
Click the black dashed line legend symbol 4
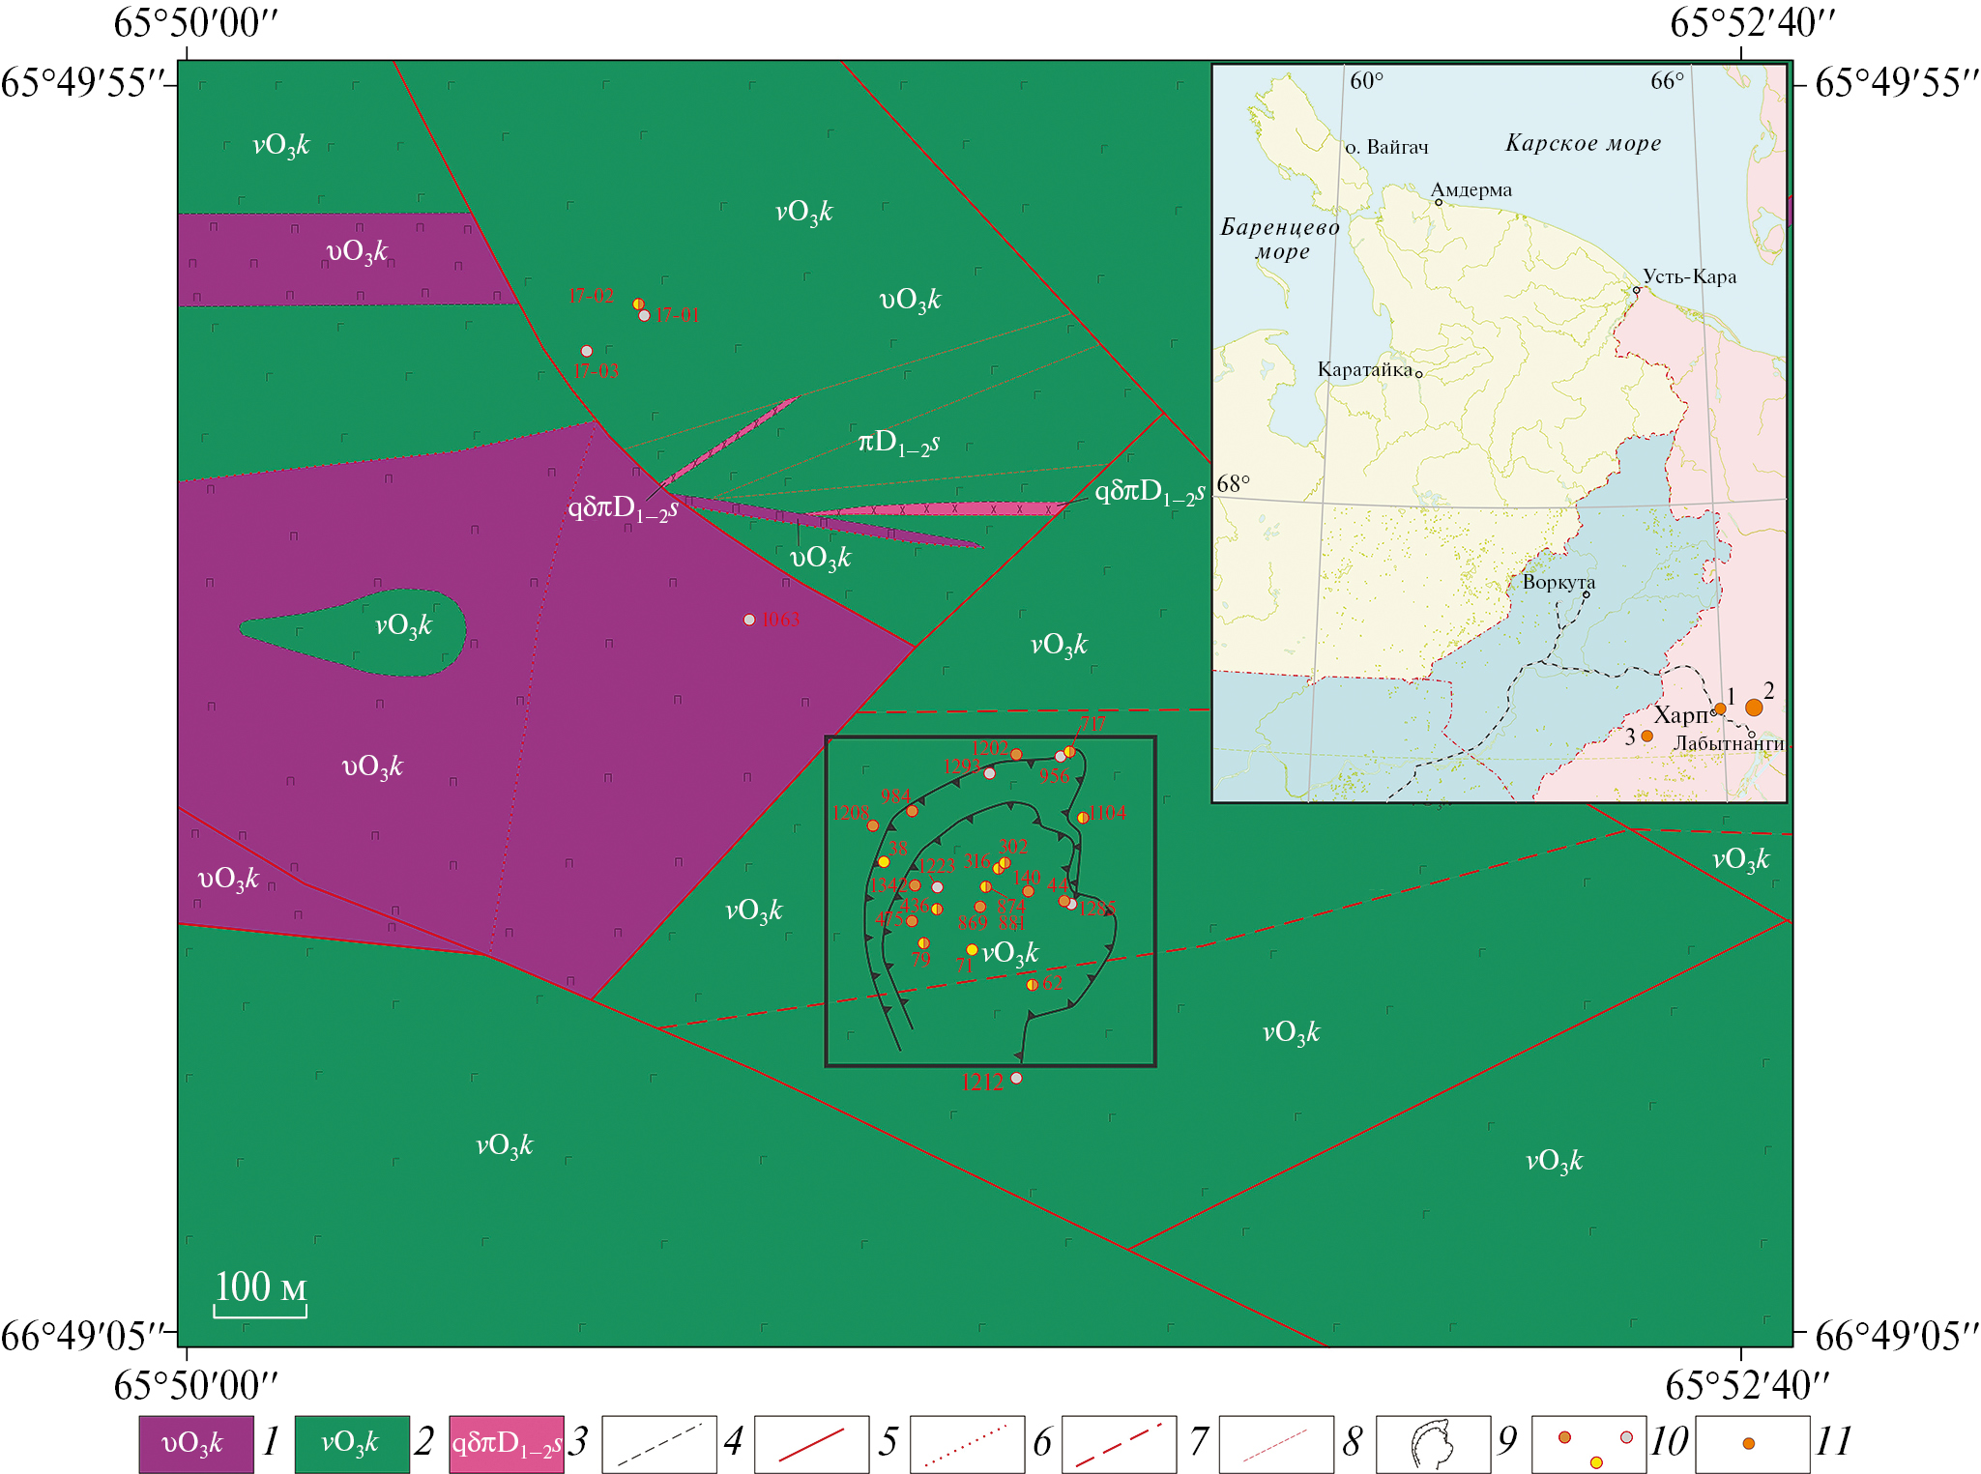pos(659,1444)
